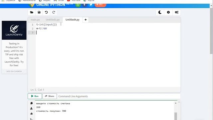The height and width of the screenshot is (120, 213).
Task: Click the Ln: 3, Col: 1 status text
Action: pos(37,90)
